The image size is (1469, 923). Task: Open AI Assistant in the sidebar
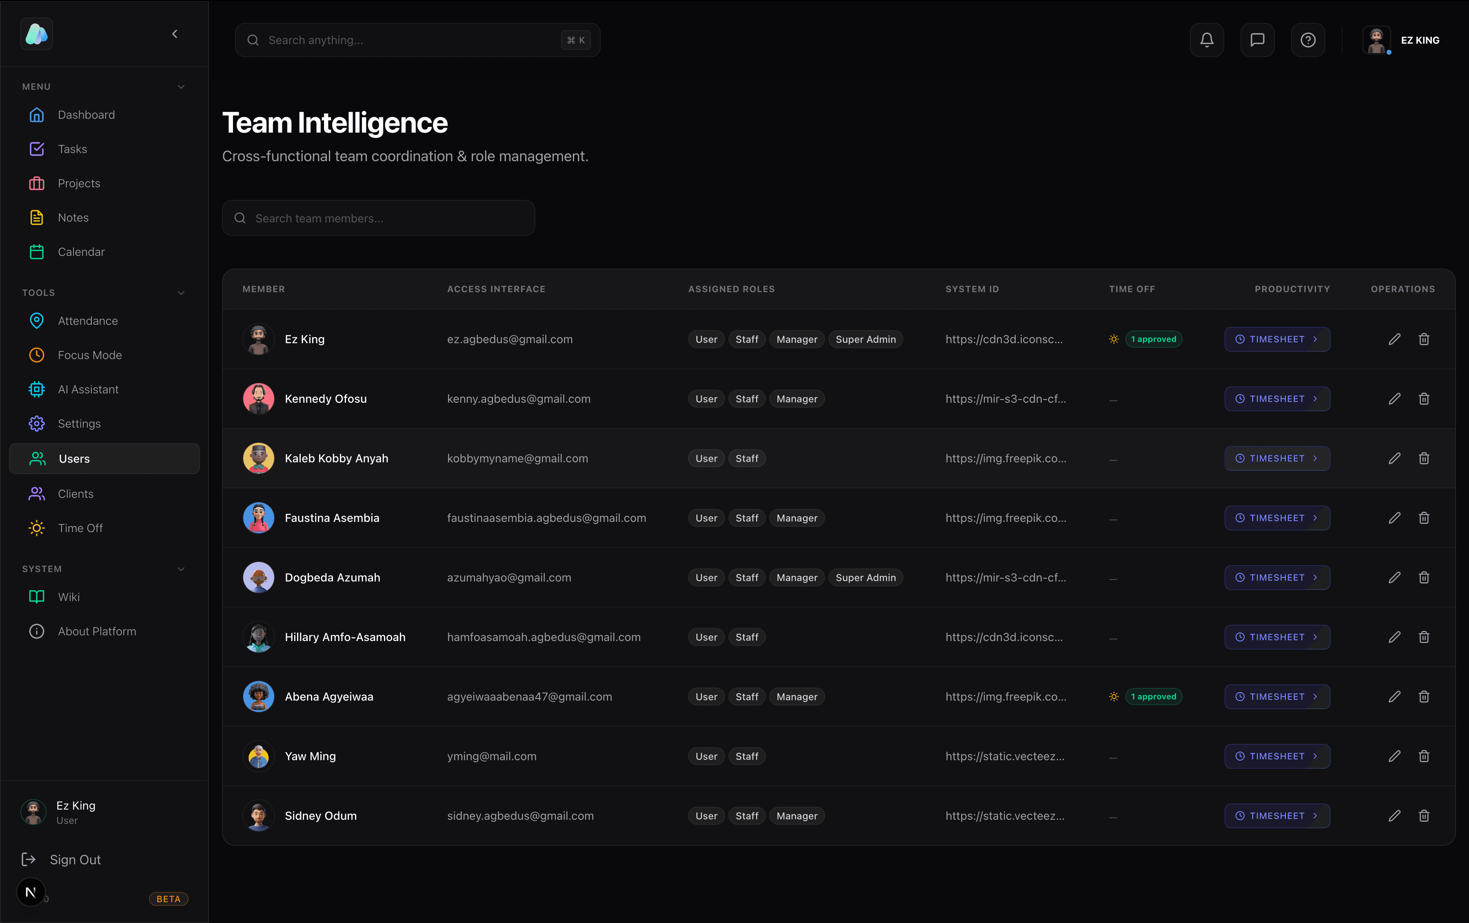(104, 389)
